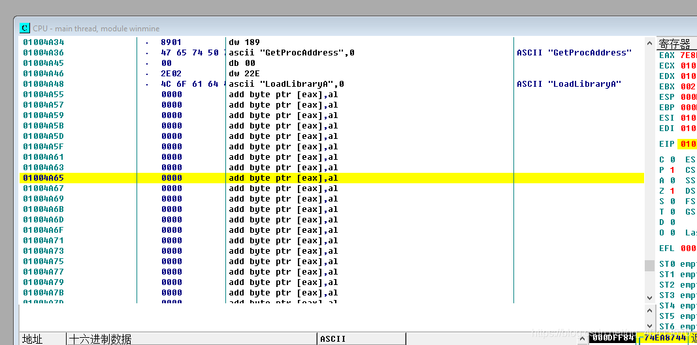
Task: Select address 01004A5B row
Action: point(44,126)
